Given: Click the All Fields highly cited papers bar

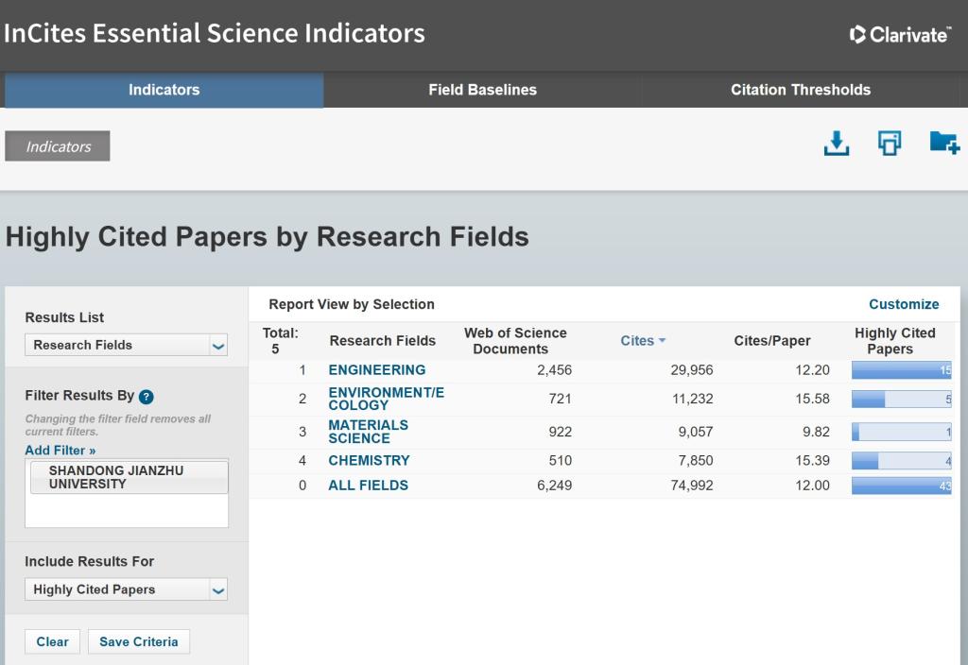Looking at the screenshot, I should 901,486.
